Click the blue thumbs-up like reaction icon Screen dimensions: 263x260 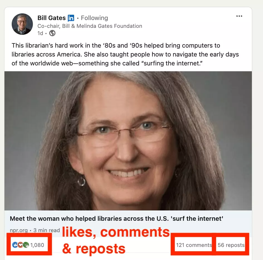(15, 245)
